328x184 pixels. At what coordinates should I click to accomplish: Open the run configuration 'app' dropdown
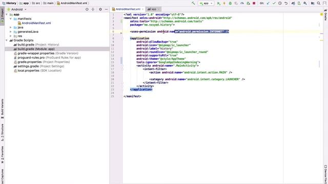206,3
